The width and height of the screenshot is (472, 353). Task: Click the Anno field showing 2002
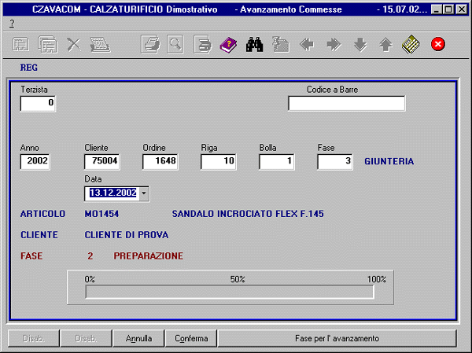coord(35,162)
